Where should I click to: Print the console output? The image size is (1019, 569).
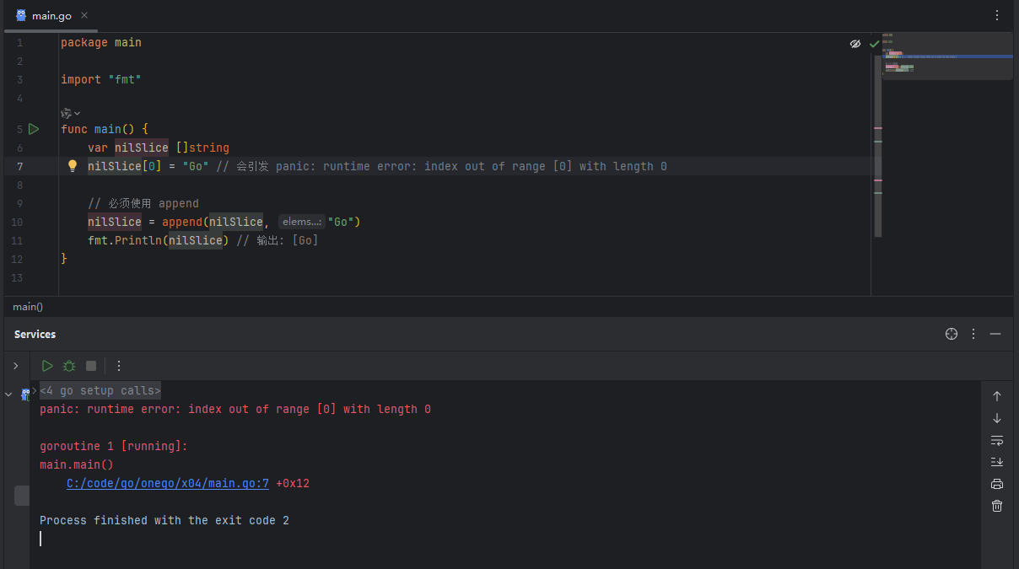[x=997, y=484]
